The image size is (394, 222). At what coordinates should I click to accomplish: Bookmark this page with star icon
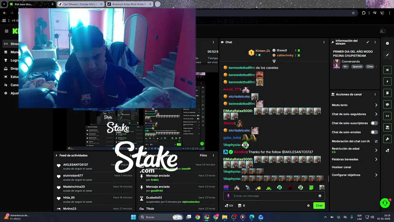tap(353, 13)
